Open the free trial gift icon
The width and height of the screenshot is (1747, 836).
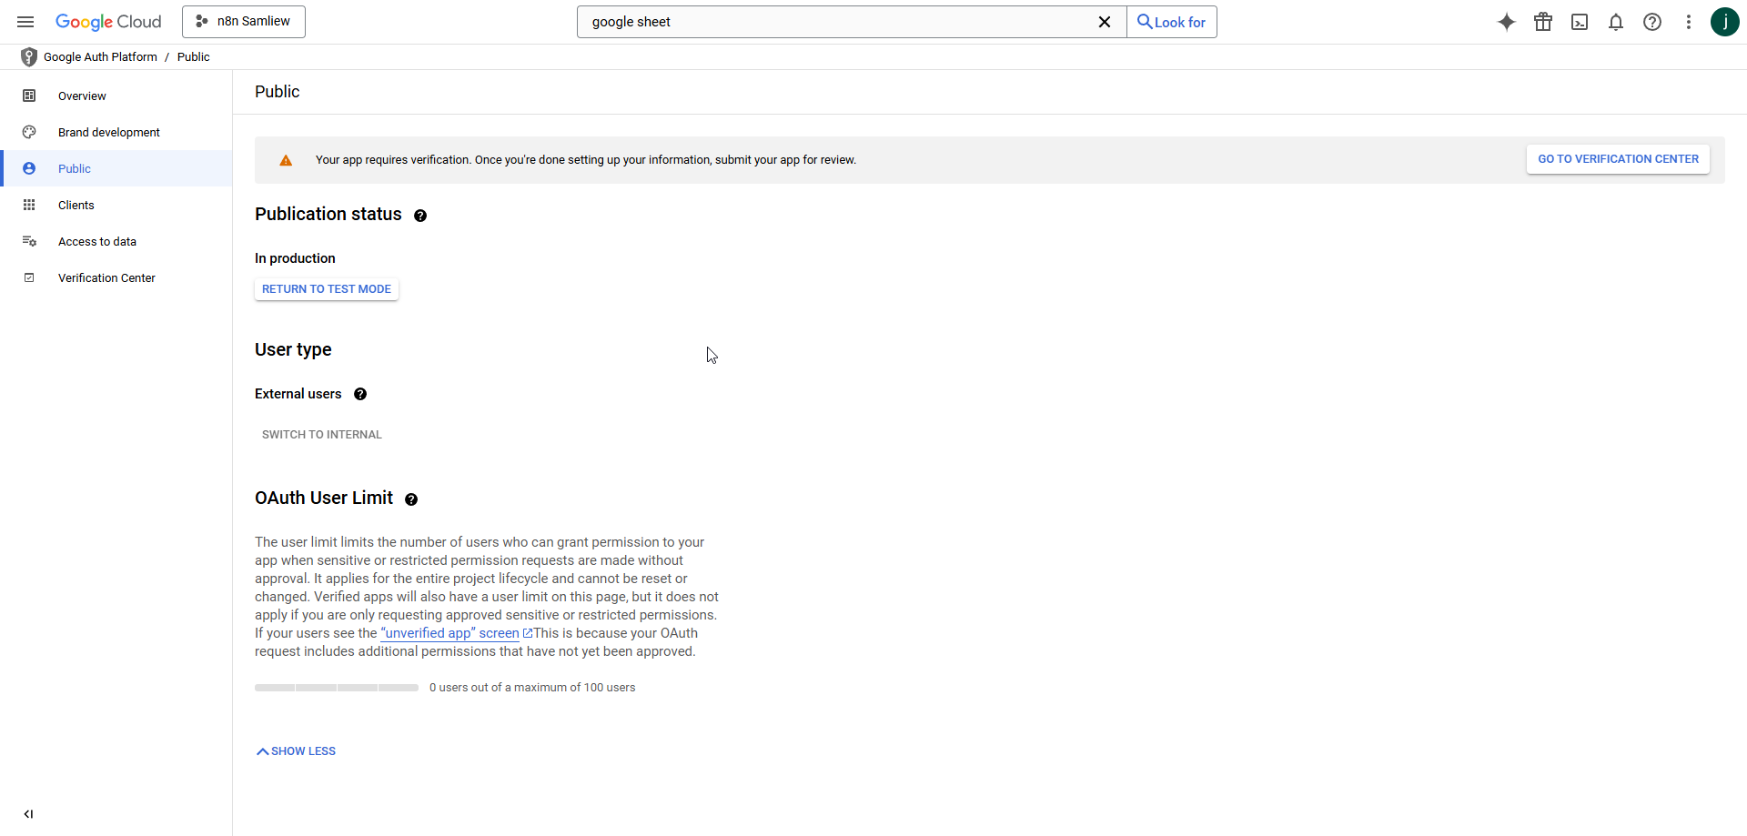[1543, 22]
